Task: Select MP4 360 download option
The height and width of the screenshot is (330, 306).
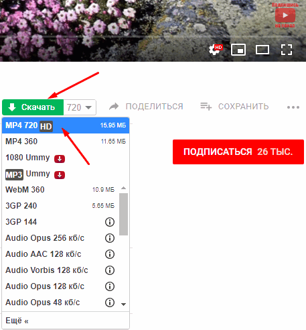Action: pos(66,142)
